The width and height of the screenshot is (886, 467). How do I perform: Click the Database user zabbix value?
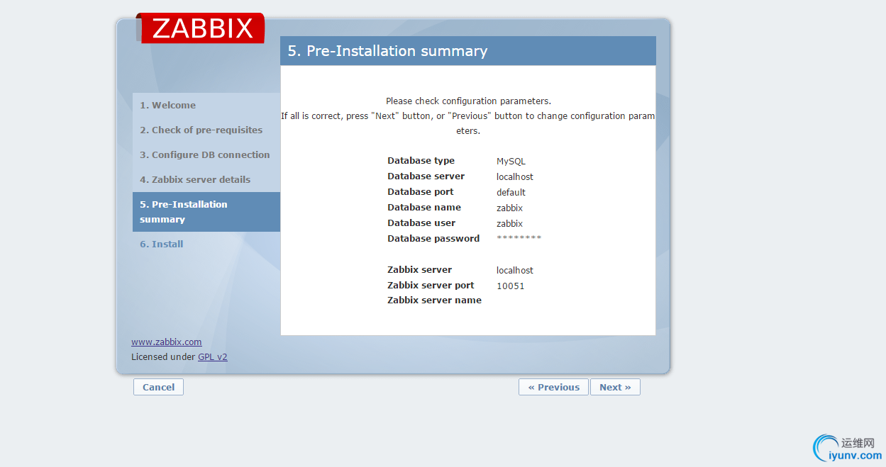pos(509,224)
